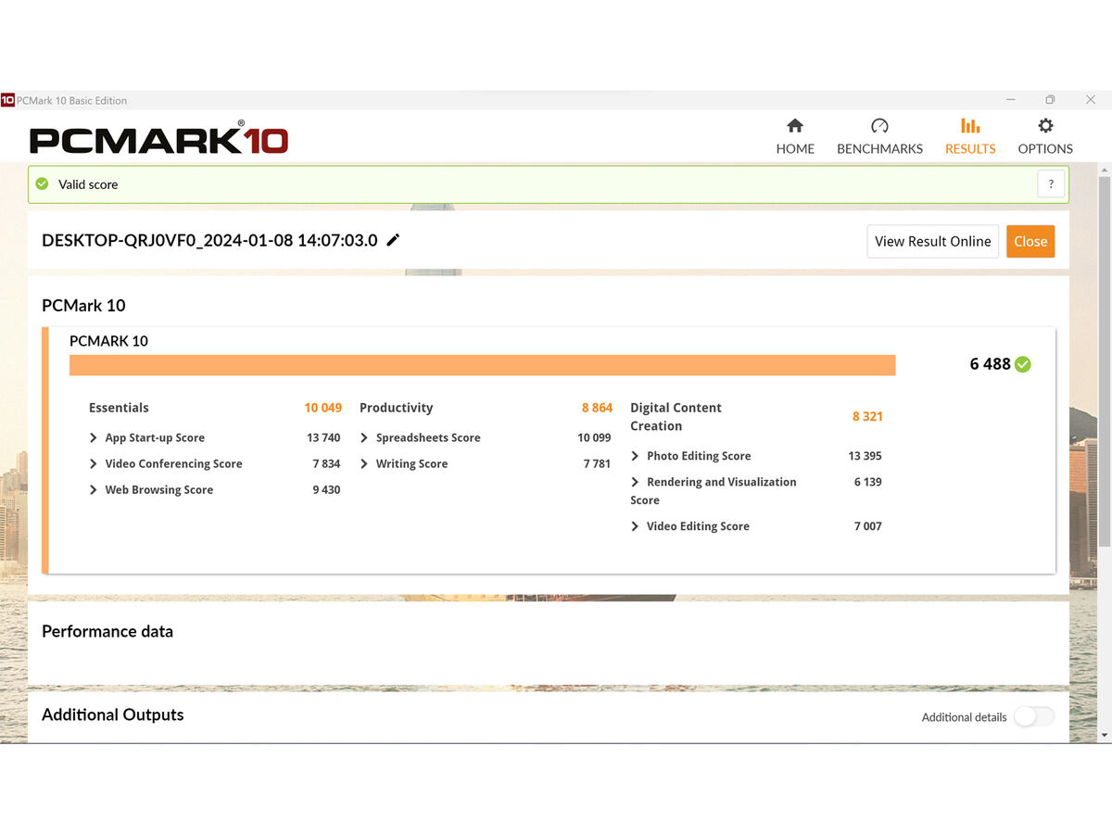Expand Rendering and Visualization Score
The width and height of the screenshot is (1112, 834).
pos(635,482)
